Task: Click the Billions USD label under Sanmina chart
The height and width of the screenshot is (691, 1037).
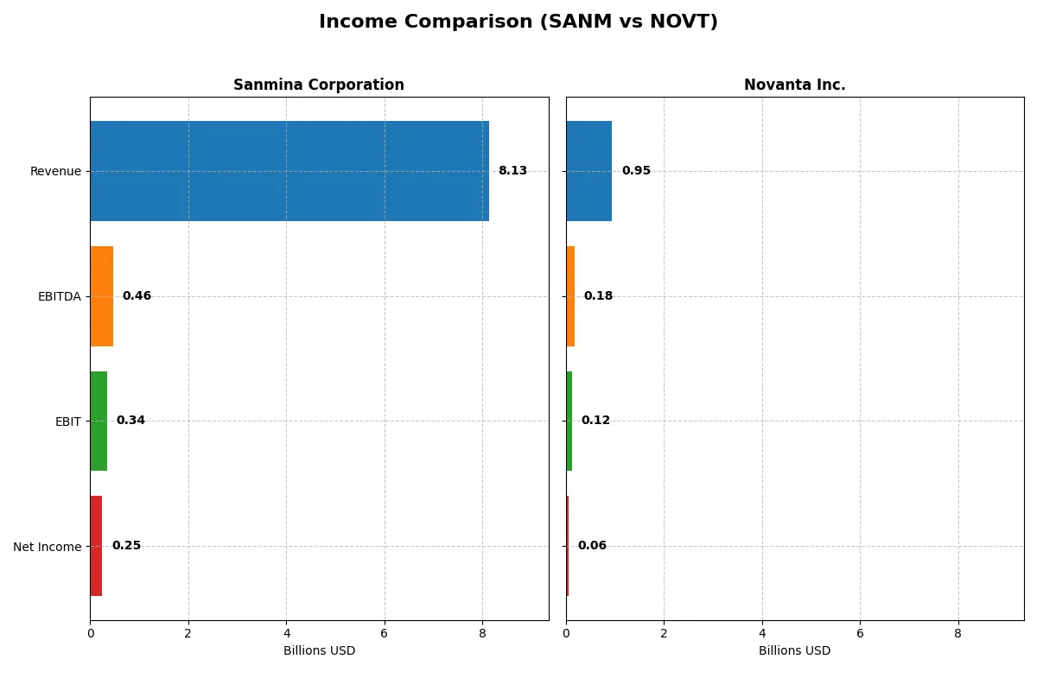Action: click(x=319, y=650)
